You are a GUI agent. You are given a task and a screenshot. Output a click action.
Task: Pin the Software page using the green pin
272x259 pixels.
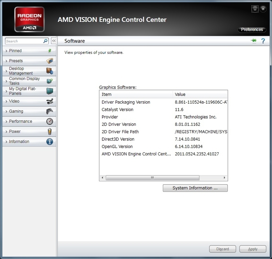[x=254, y=41]
